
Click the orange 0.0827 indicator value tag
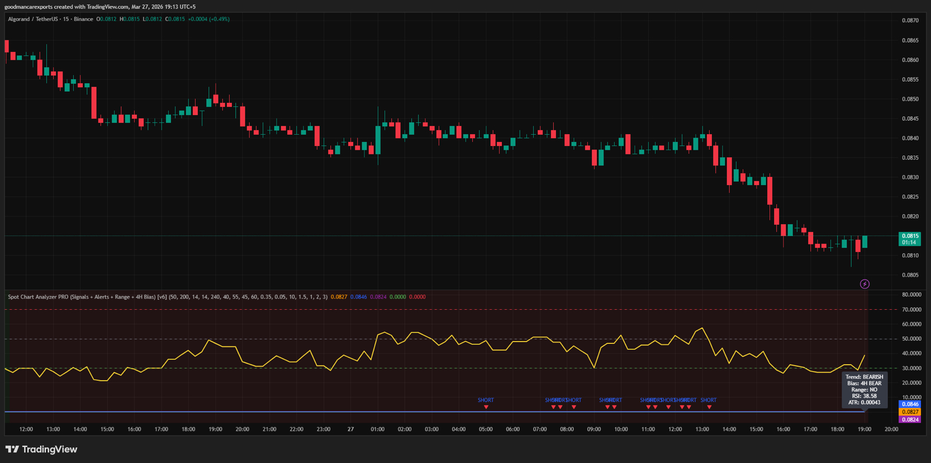pos(910,412)
